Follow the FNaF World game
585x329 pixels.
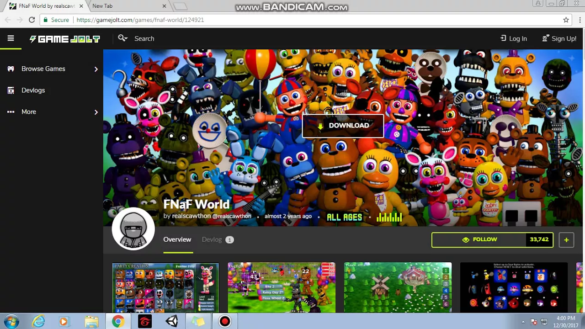(479, 239)
